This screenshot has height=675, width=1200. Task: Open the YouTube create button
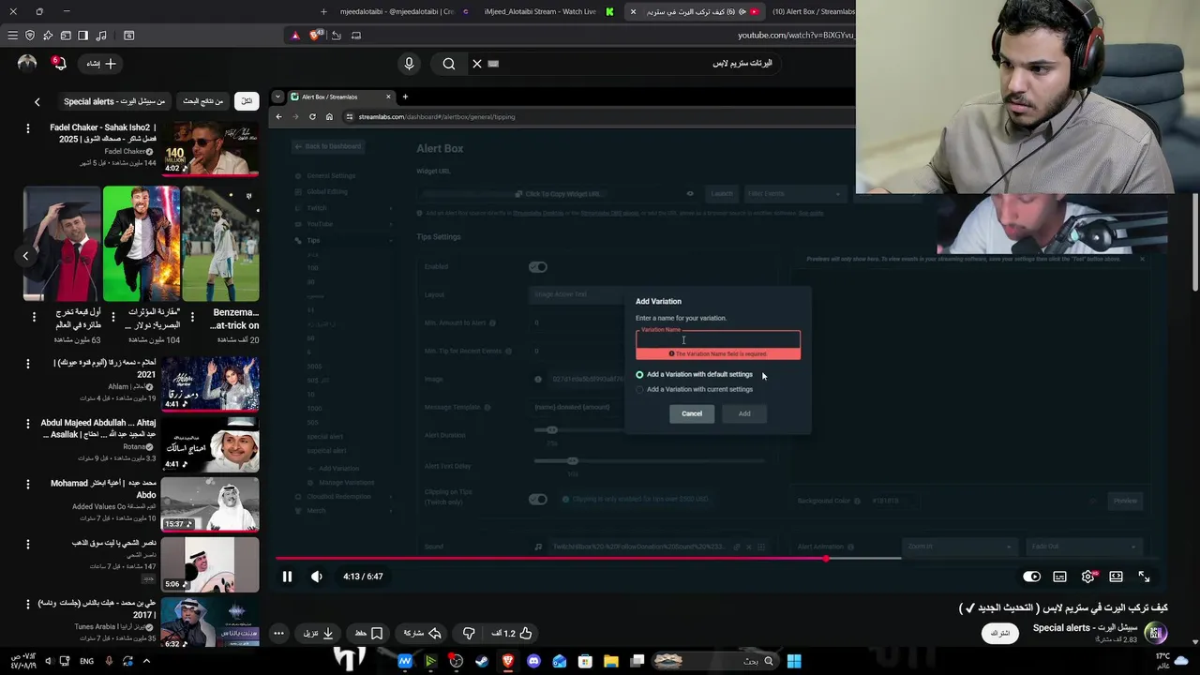100,64
